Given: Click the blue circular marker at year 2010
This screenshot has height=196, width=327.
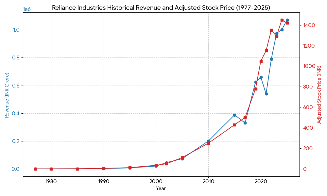Looking at the screenshot, I should point(209,140).
